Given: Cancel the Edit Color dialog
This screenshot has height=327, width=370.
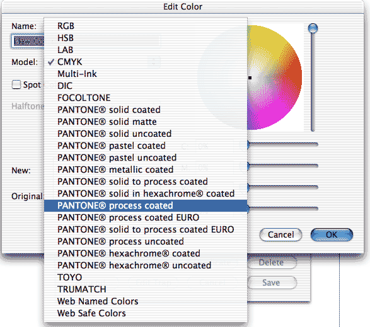Looking at the screenshot, I should (x=280, y=235).
